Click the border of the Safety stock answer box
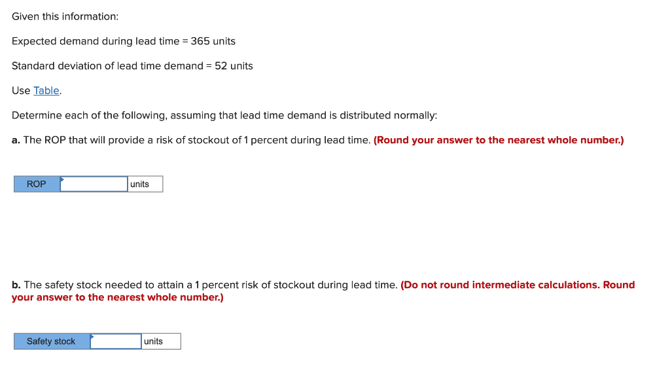The height and width of the screenshot is (381, 670). point(115,334)
